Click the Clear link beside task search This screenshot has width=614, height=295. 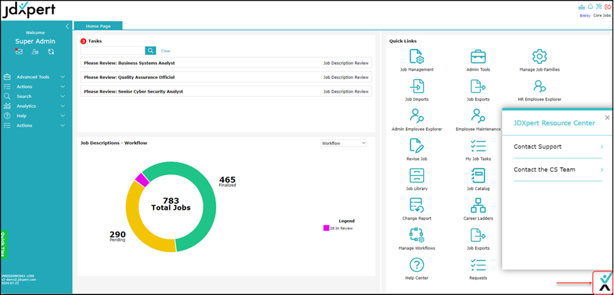pos(166,51)
